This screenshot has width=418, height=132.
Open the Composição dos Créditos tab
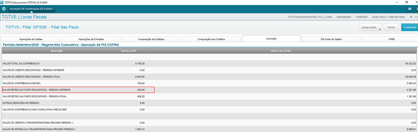pyautogui.click(x=211, y=39)
